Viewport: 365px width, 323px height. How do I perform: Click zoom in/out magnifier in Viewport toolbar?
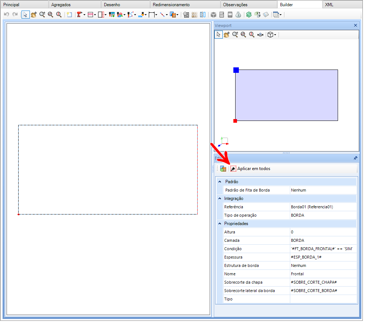click(x=235, y=35)
